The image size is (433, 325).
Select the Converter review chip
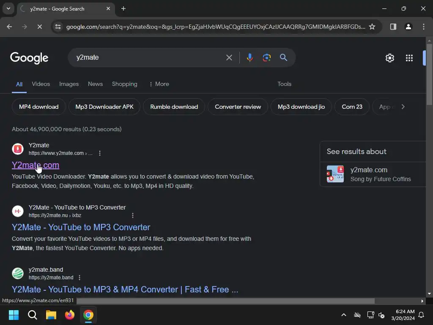point(238,107)
